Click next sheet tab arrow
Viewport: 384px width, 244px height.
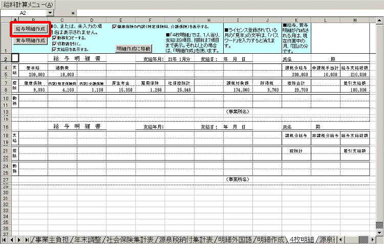tap(20, 239)
